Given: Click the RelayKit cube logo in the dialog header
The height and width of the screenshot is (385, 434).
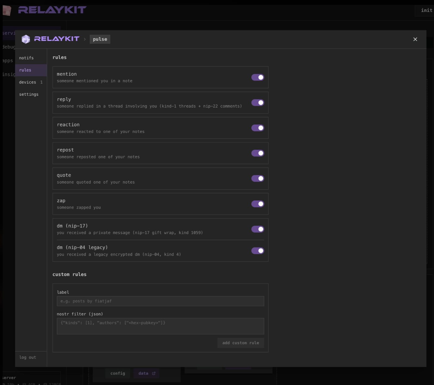Looking at the screenshot, I should [26, 39].
